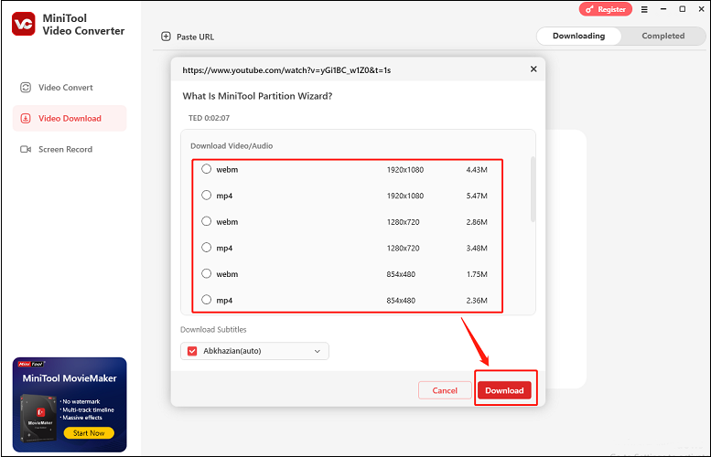Image resolution: width=711 pixels, height=457 pixels.
Task: Uncheck the Abkhazian(auto) subtitle checkbox
Action: 192,351
